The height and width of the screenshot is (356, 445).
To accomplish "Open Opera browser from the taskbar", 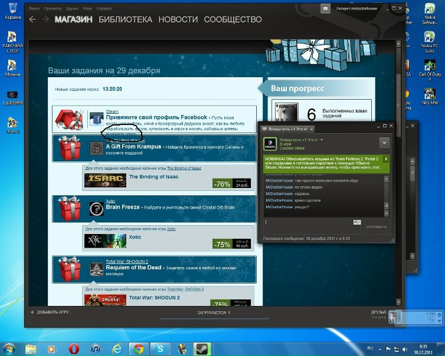I will click(x=74, y=348).
